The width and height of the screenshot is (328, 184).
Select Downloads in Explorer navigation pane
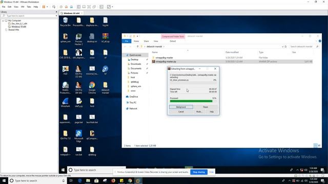pyautogui.click(x=136, y=64)
